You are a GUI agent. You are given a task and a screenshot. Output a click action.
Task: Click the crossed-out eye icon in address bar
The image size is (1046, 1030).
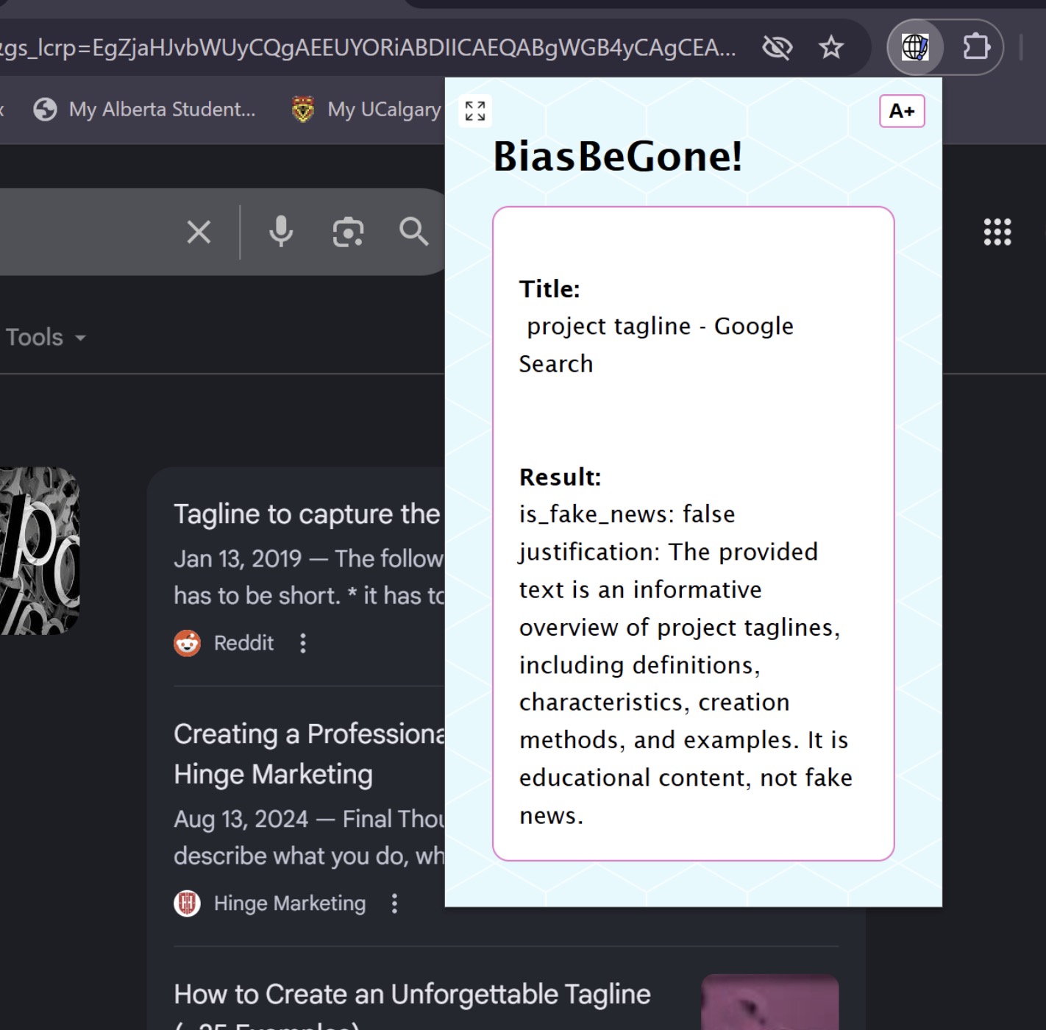[777, 48]
